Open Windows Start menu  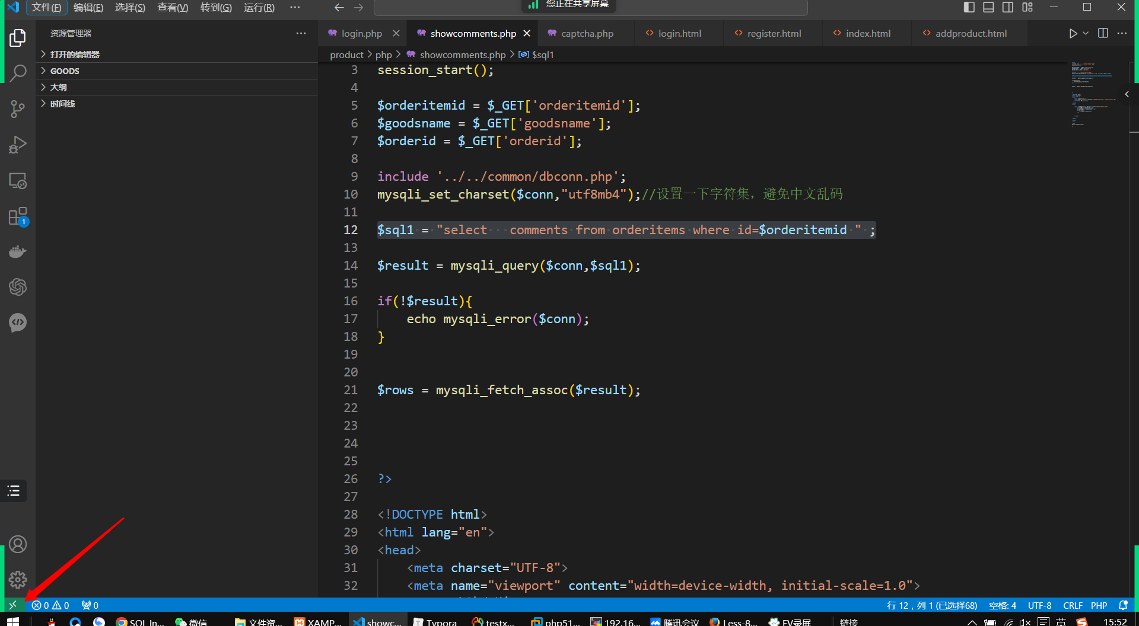(12, 621)
